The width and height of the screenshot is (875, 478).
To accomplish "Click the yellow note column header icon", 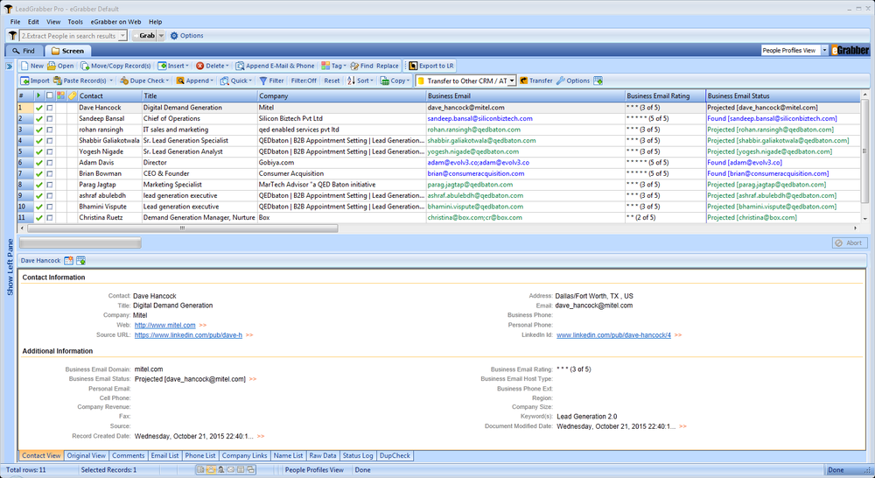I will click(x=73, y=96).
